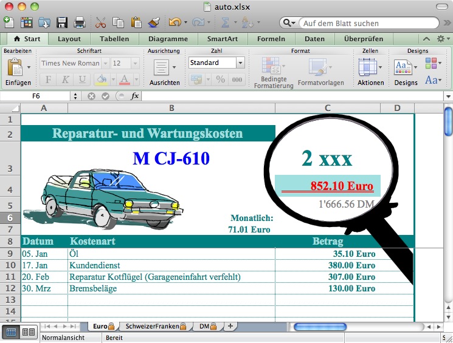Toggle Page Layout view button
The height and width of the screenshot is (343, 453).
click(28, 331)
